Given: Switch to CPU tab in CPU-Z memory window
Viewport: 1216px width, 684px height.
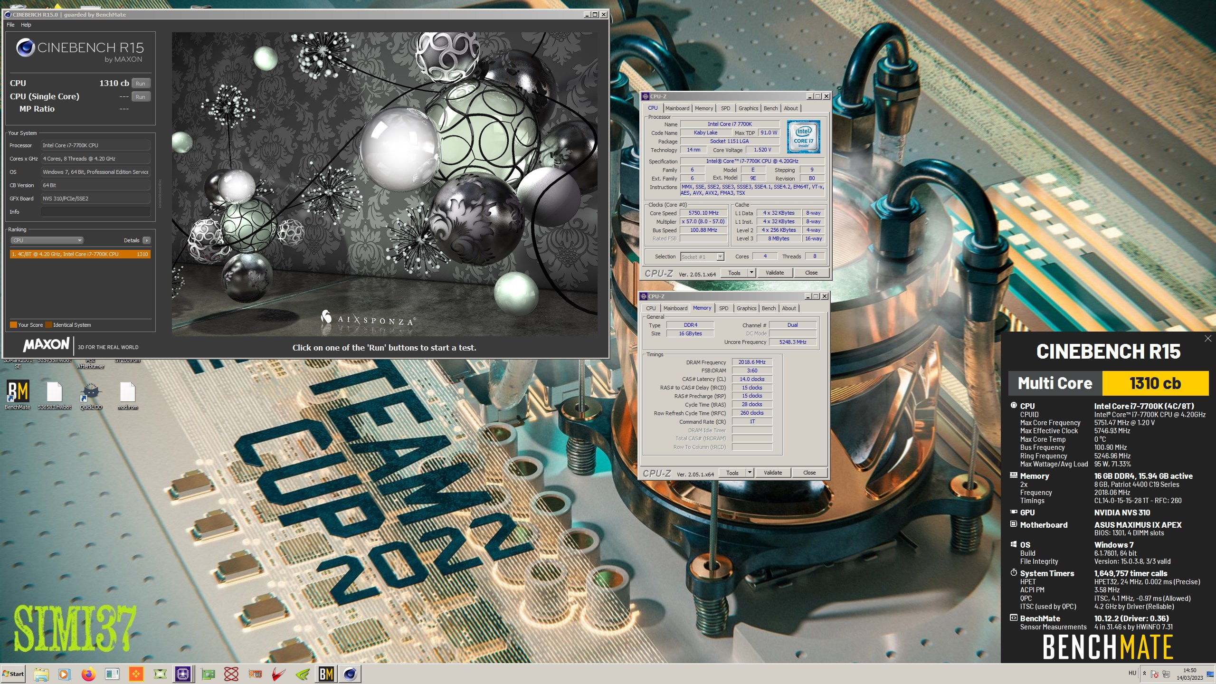Looking at the screenshot, I should (x=651, y=308).
